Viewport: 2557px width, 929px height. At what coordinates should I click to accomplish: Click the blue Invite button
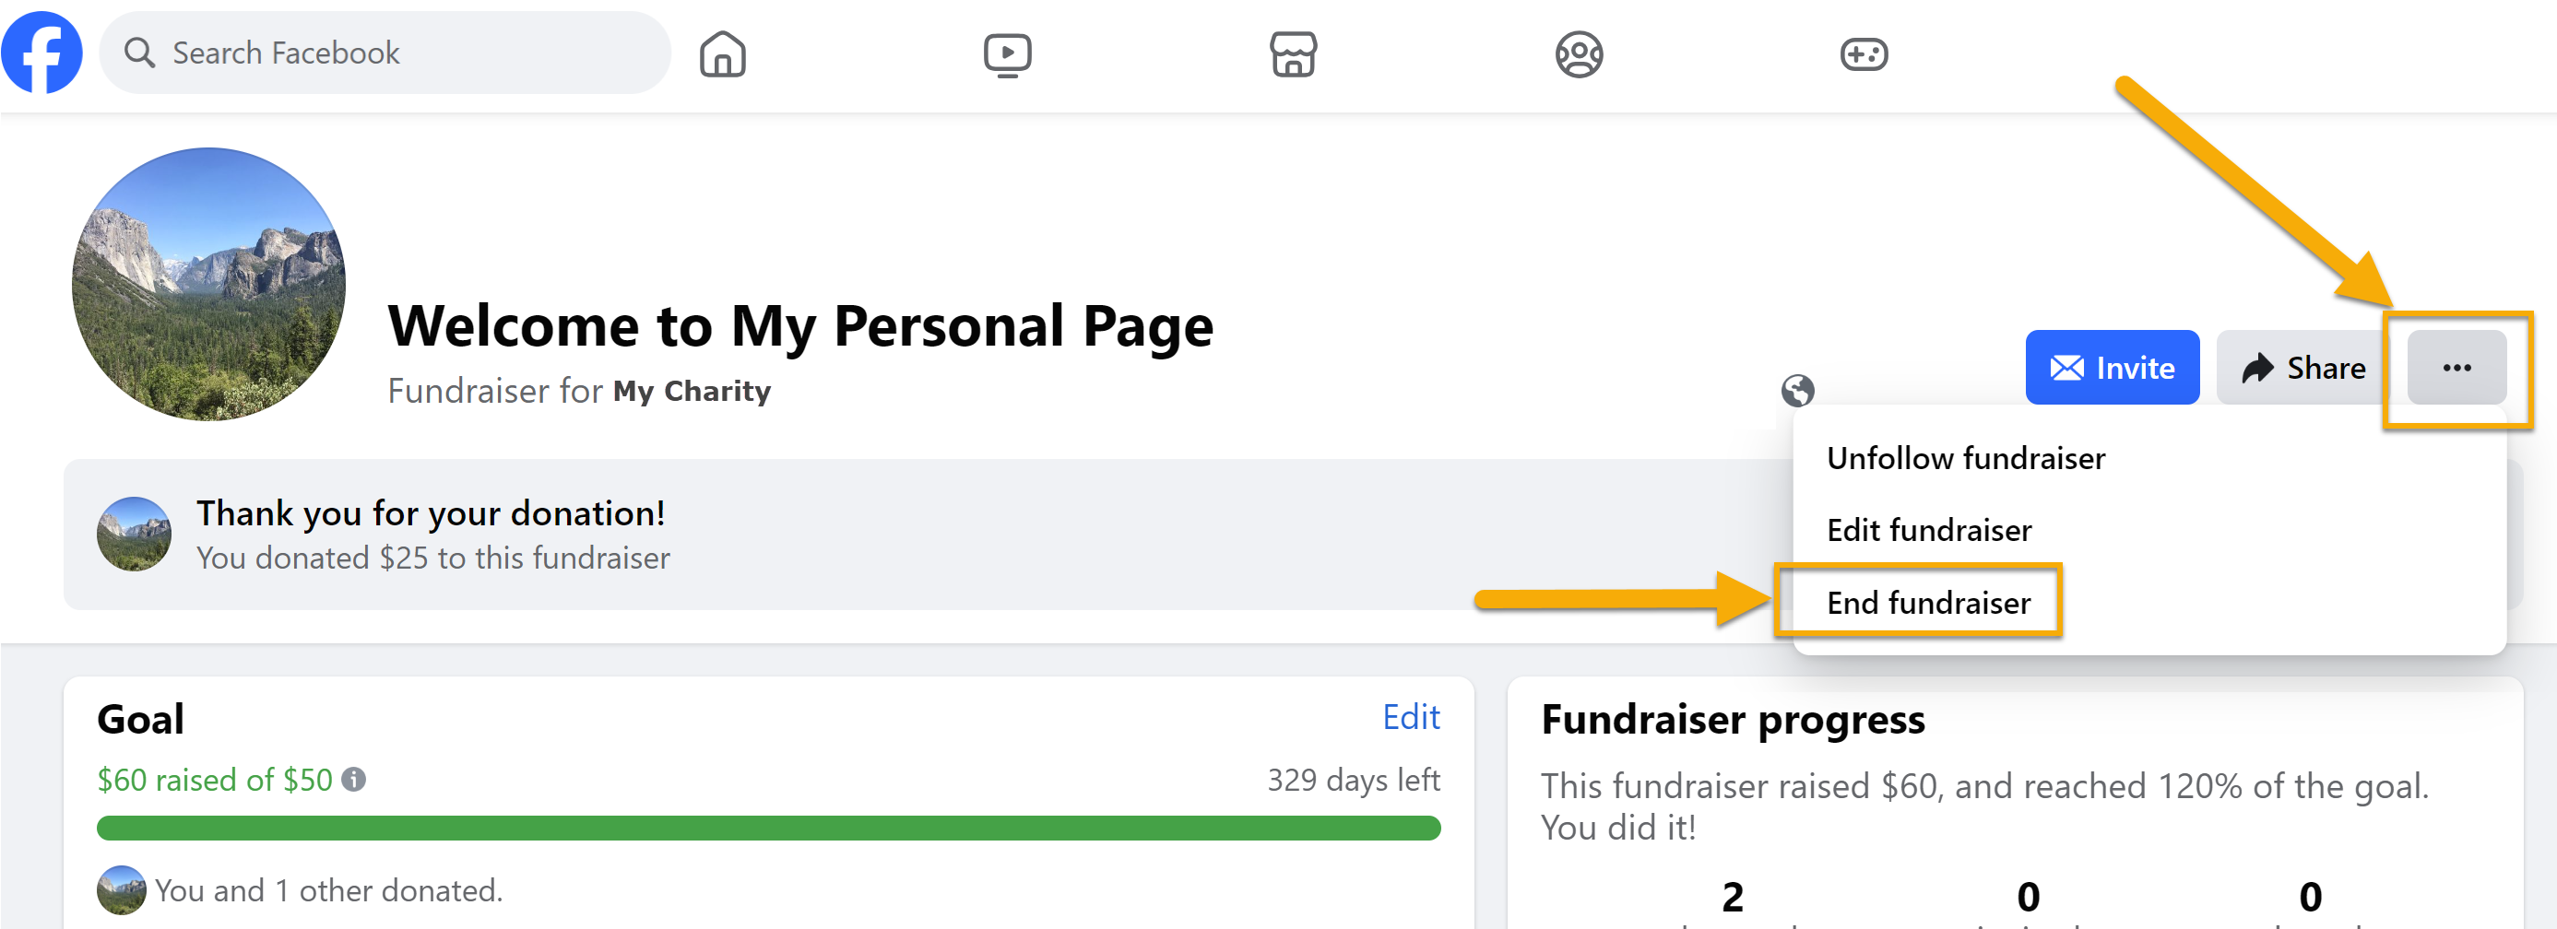2112,367
